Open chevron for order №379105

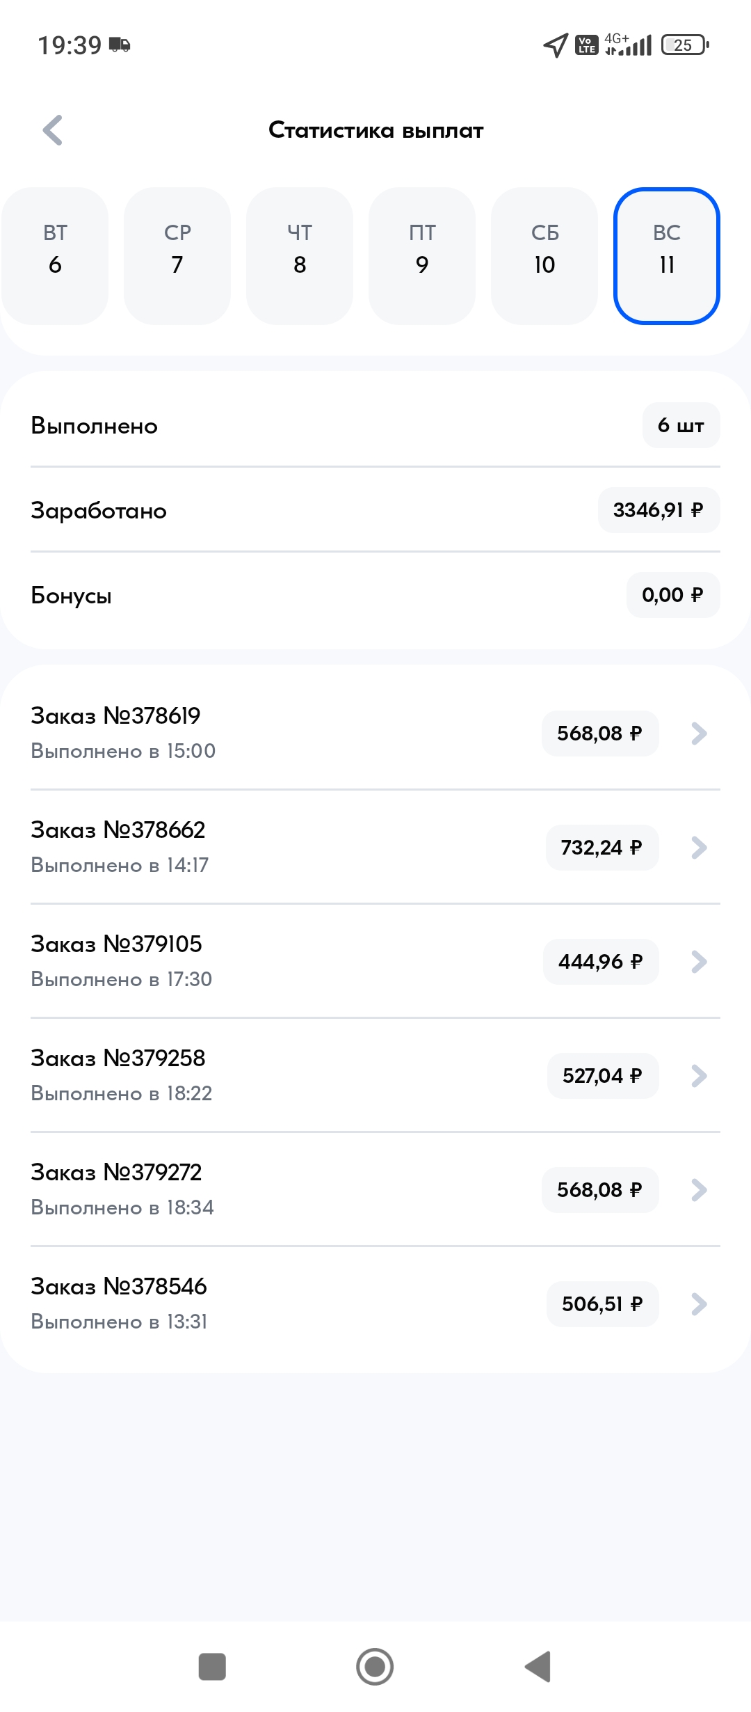coord(699,962)
